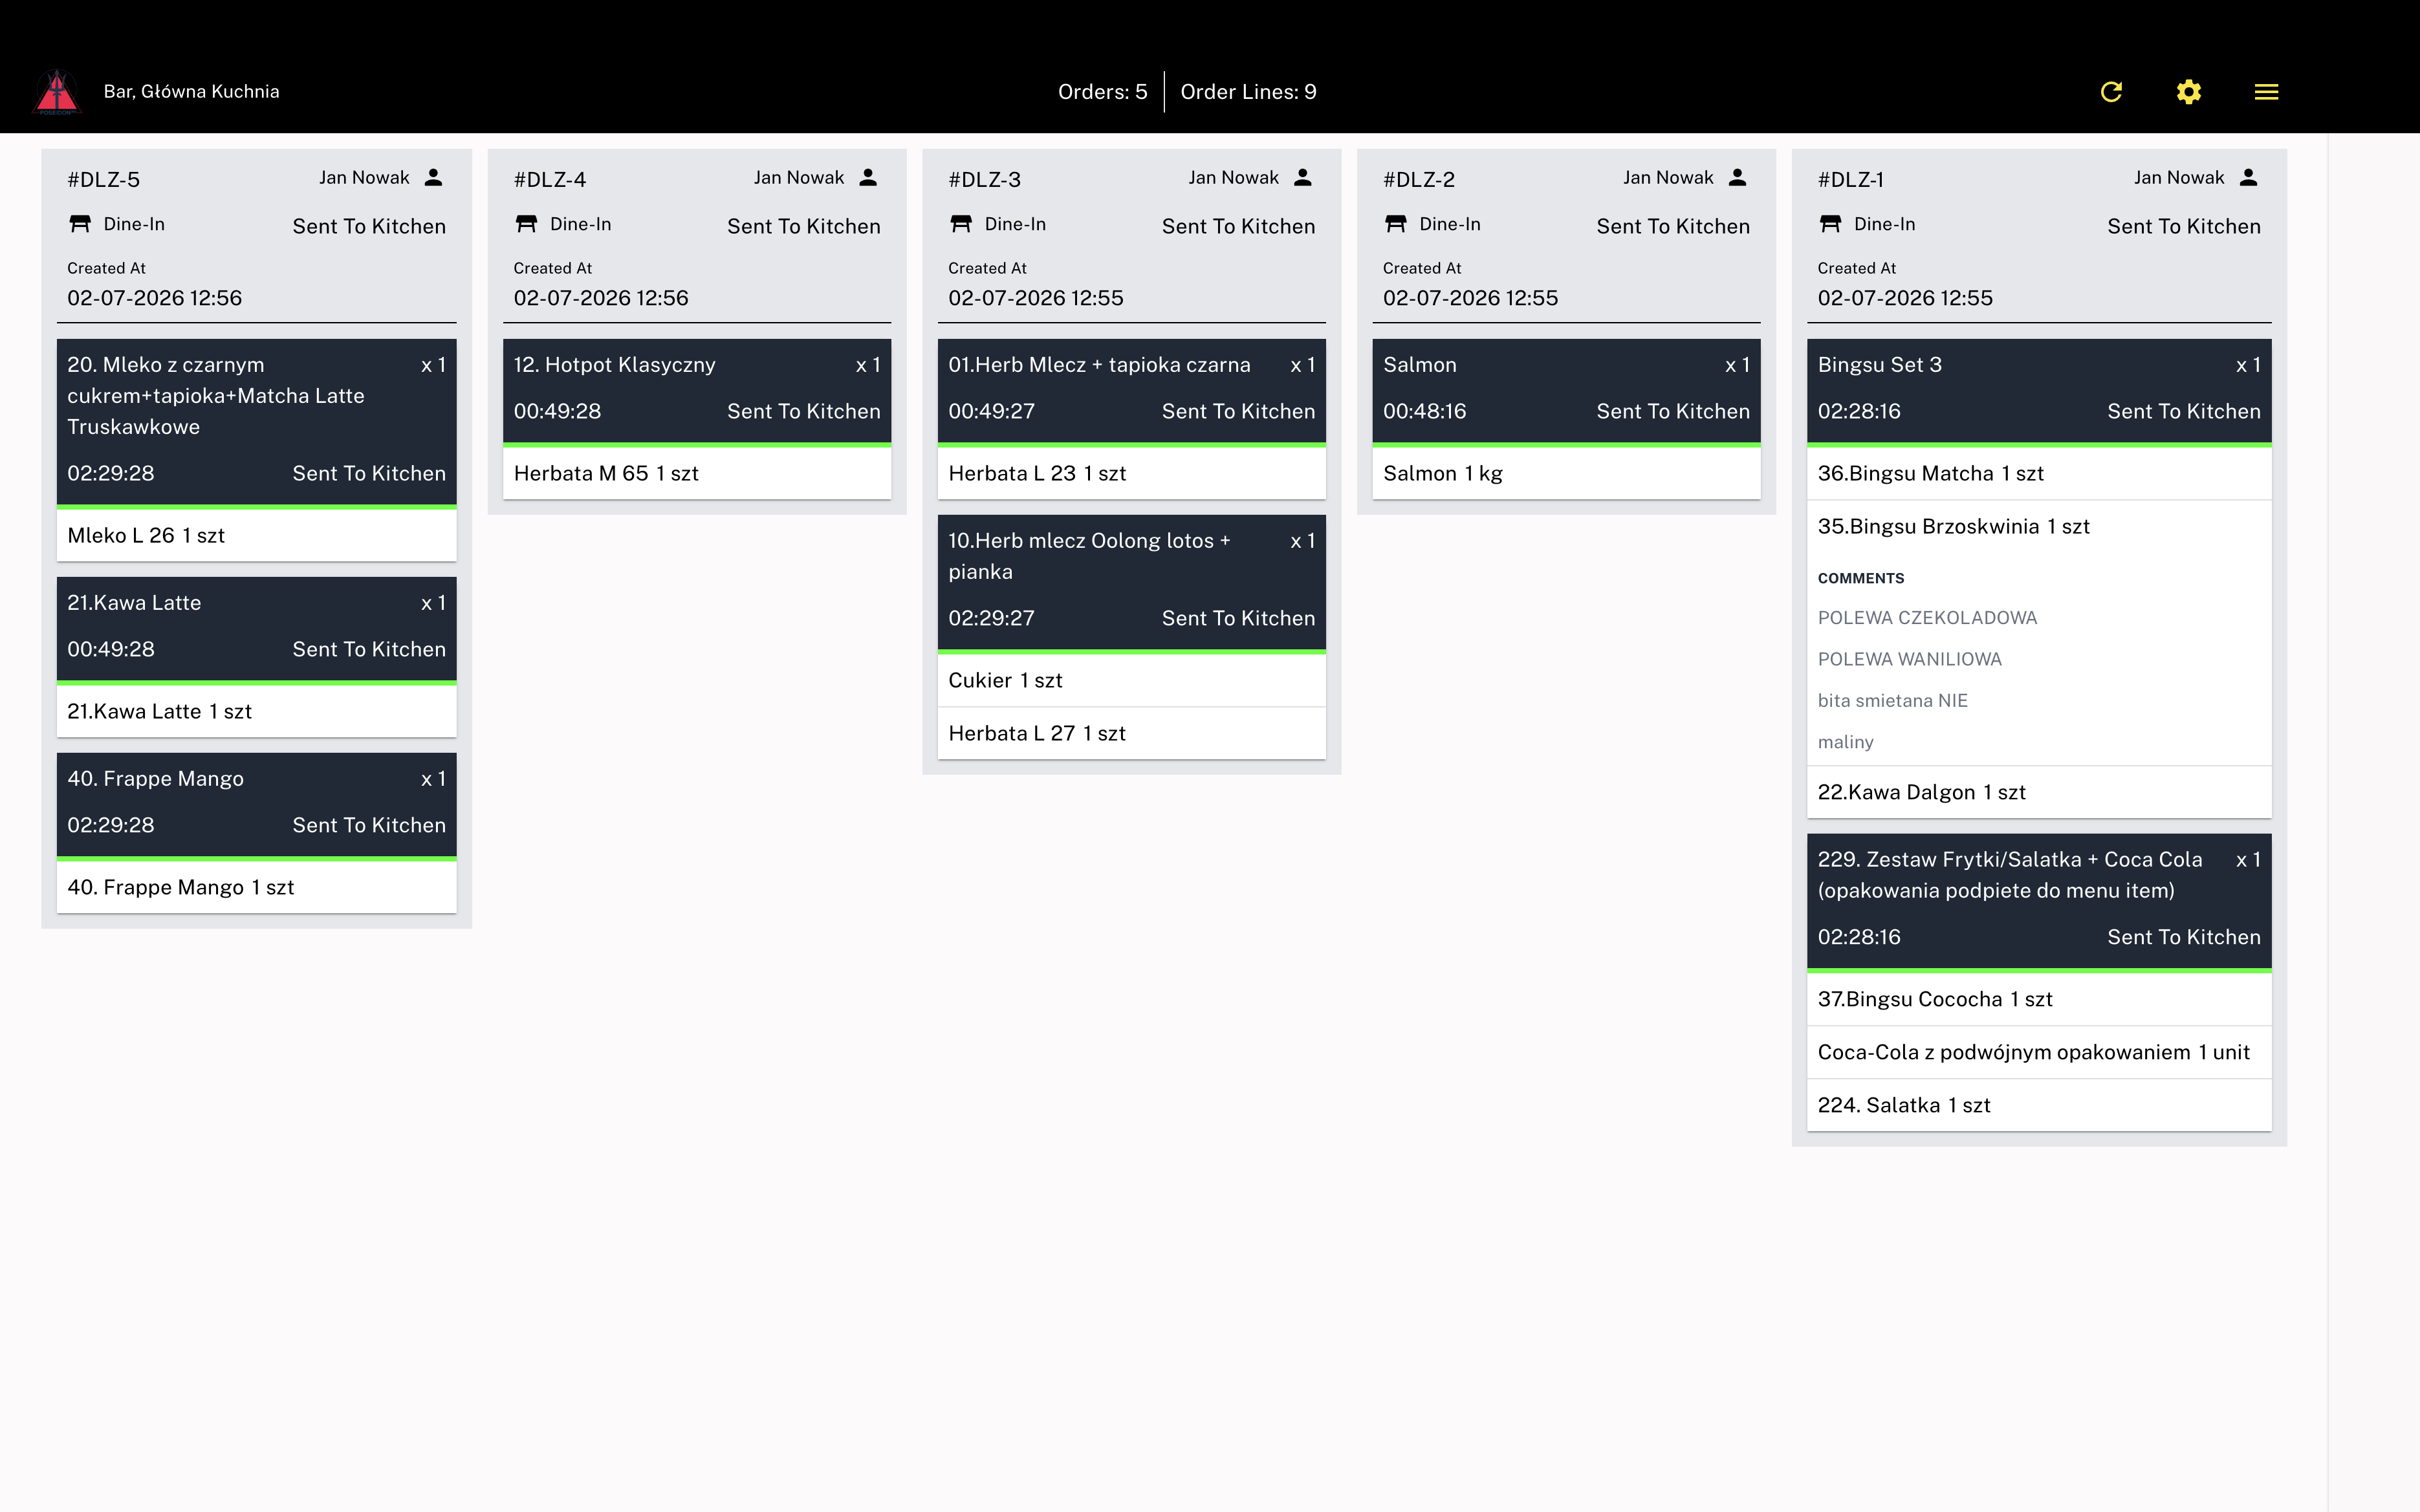2420x1512 pixels.
Task: Click the #DLZ-1 order number
Action: click(x=1850, y=180)
